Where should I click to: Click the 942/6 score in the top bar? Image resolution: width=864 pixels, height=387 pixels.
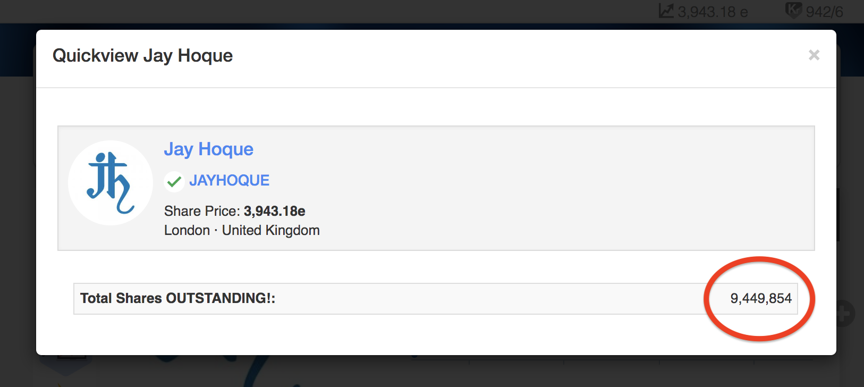[x=824, y=12]
